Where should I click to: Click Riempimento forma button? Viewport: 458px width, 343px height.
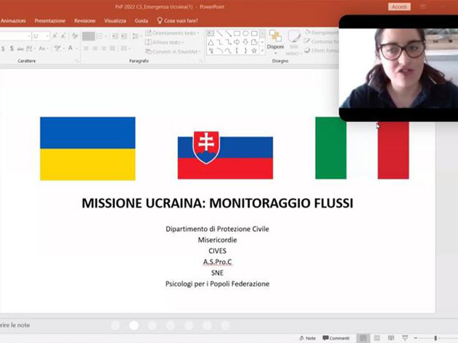click(x=321, y=33)
